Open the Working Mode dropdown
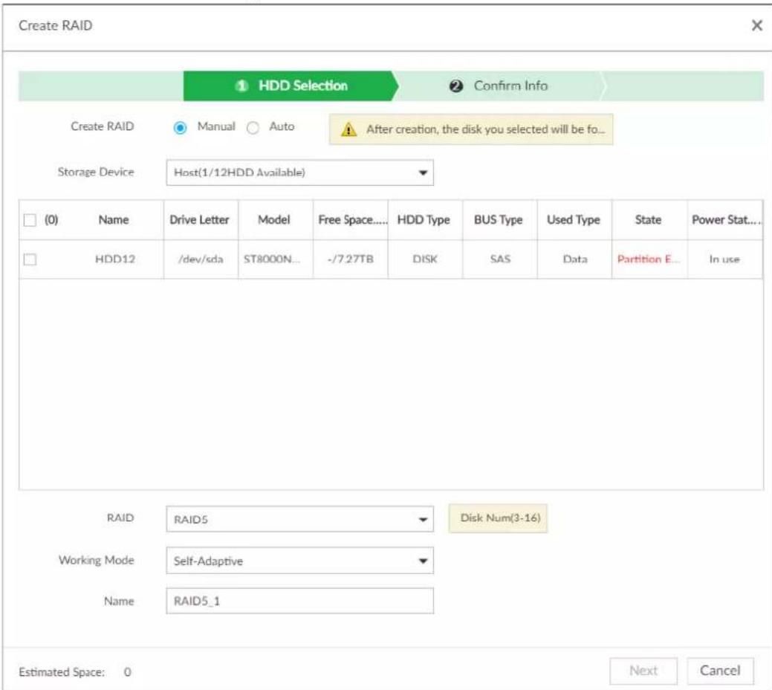 [300, 561]
